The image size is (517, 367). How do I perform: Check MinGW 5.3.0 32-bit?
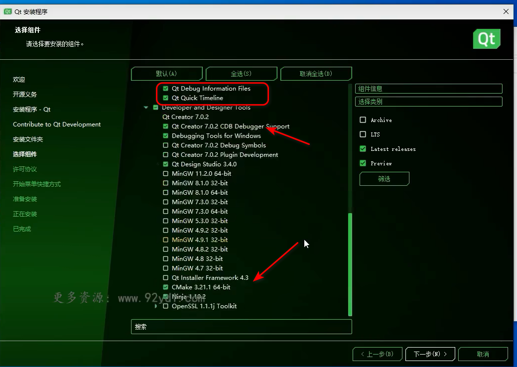coord(165,221)
